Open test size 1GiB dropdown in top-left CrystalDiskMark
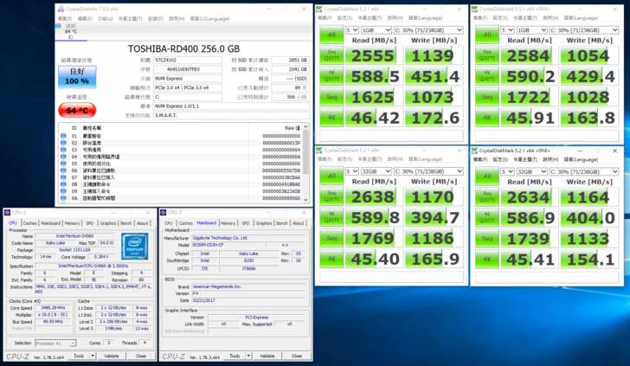 tap(376, 29)
